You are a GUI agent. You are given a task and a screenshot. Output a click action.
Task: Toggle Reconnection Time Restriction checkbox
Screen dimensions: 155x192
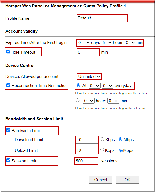8,85
